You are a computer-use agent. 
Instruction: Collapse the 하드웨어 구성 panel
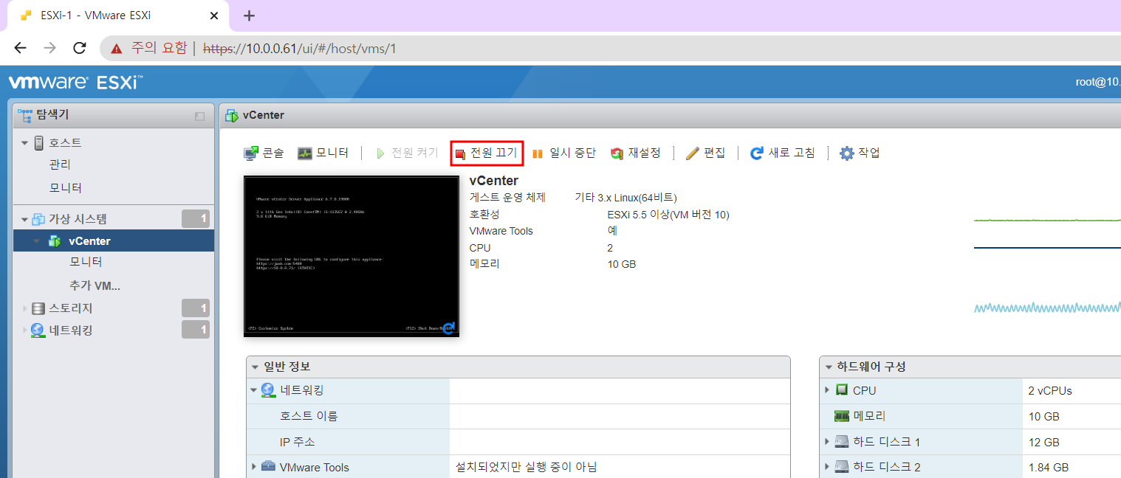coord(829,367)
